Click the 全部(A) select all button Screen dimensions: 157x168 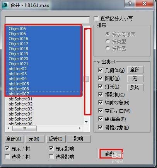point(14,139)
